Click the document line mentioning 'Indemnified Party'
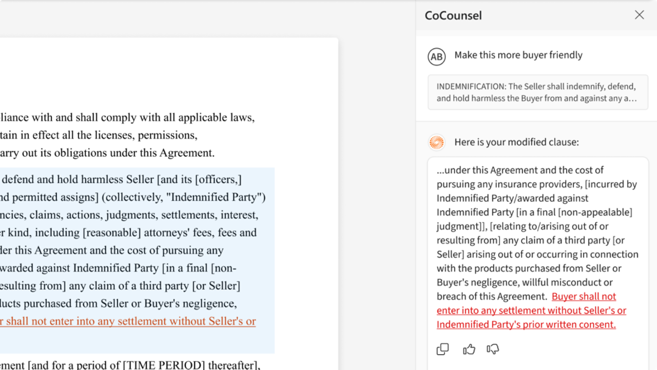 (x=132, y=197)
